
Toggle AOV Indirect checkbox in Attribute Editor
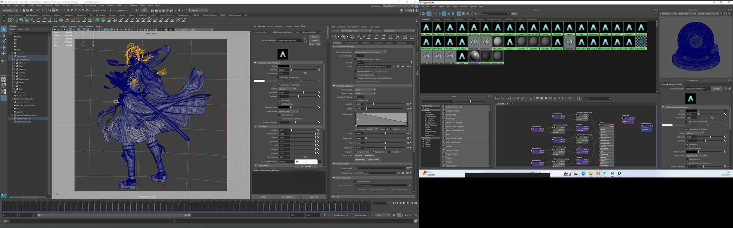click(x=279, y=115)
